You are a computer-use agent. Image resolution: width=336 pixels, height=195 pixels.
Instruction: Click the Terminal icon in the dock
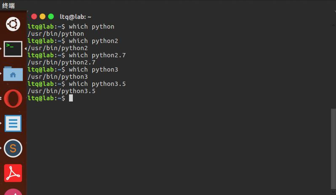pos(13,49)
